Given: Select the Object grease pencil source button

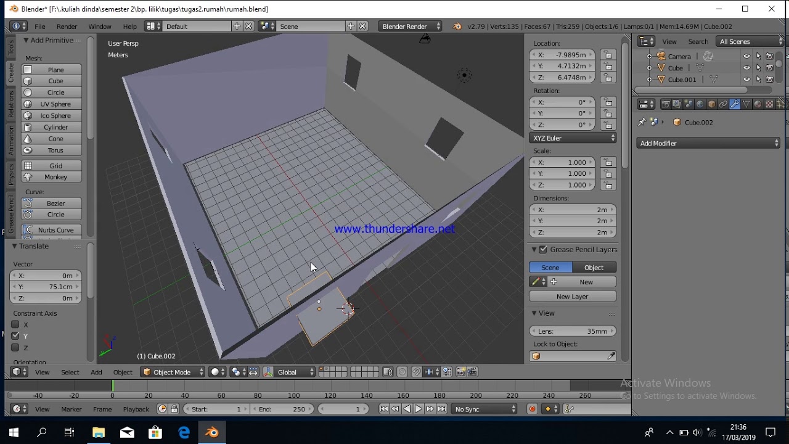Looking at the screenshot, I should 594,268.
